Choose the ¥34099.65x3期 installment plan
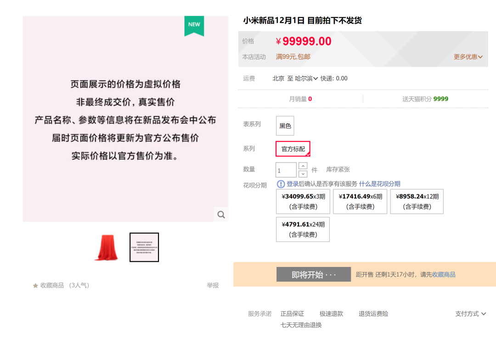Image resolution: width=496 pixels, height=351 pixels. click(303, 201)
